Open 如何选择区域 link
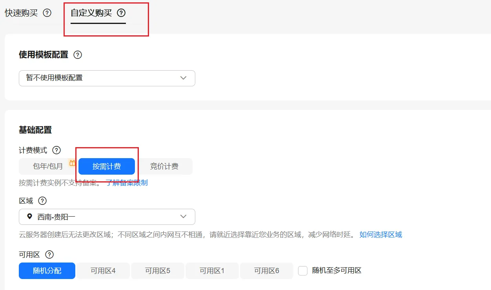This screenshot has width=491, height=290. pos(380,235)
